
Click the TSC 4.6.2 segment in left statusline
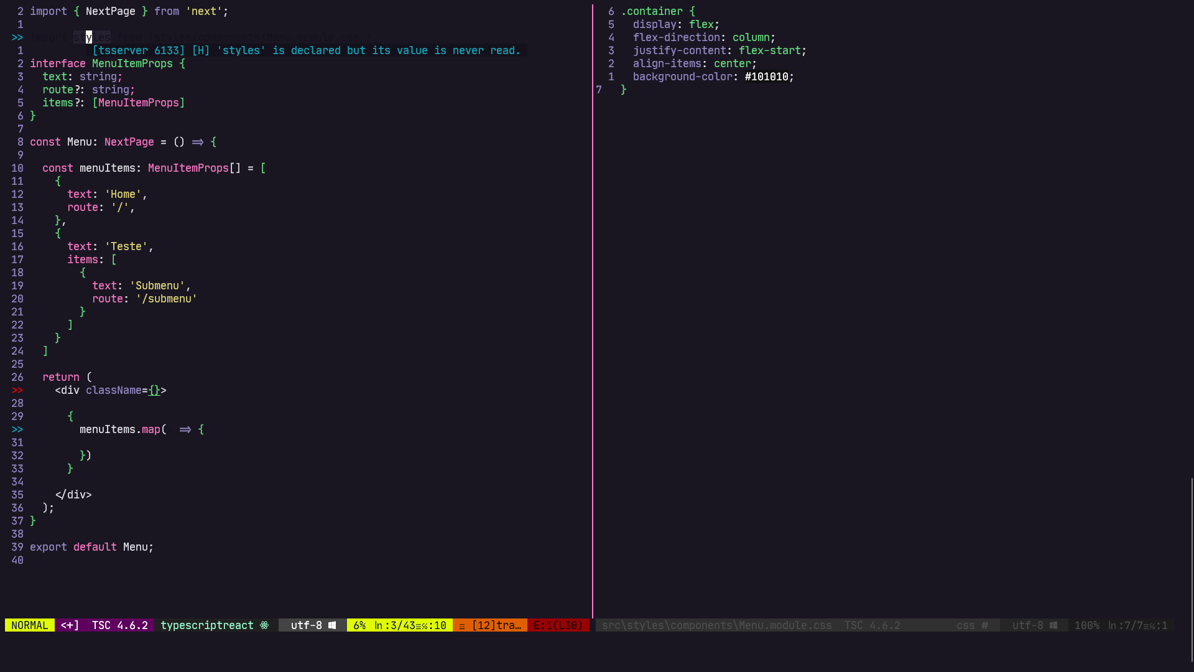pos(119,625)
